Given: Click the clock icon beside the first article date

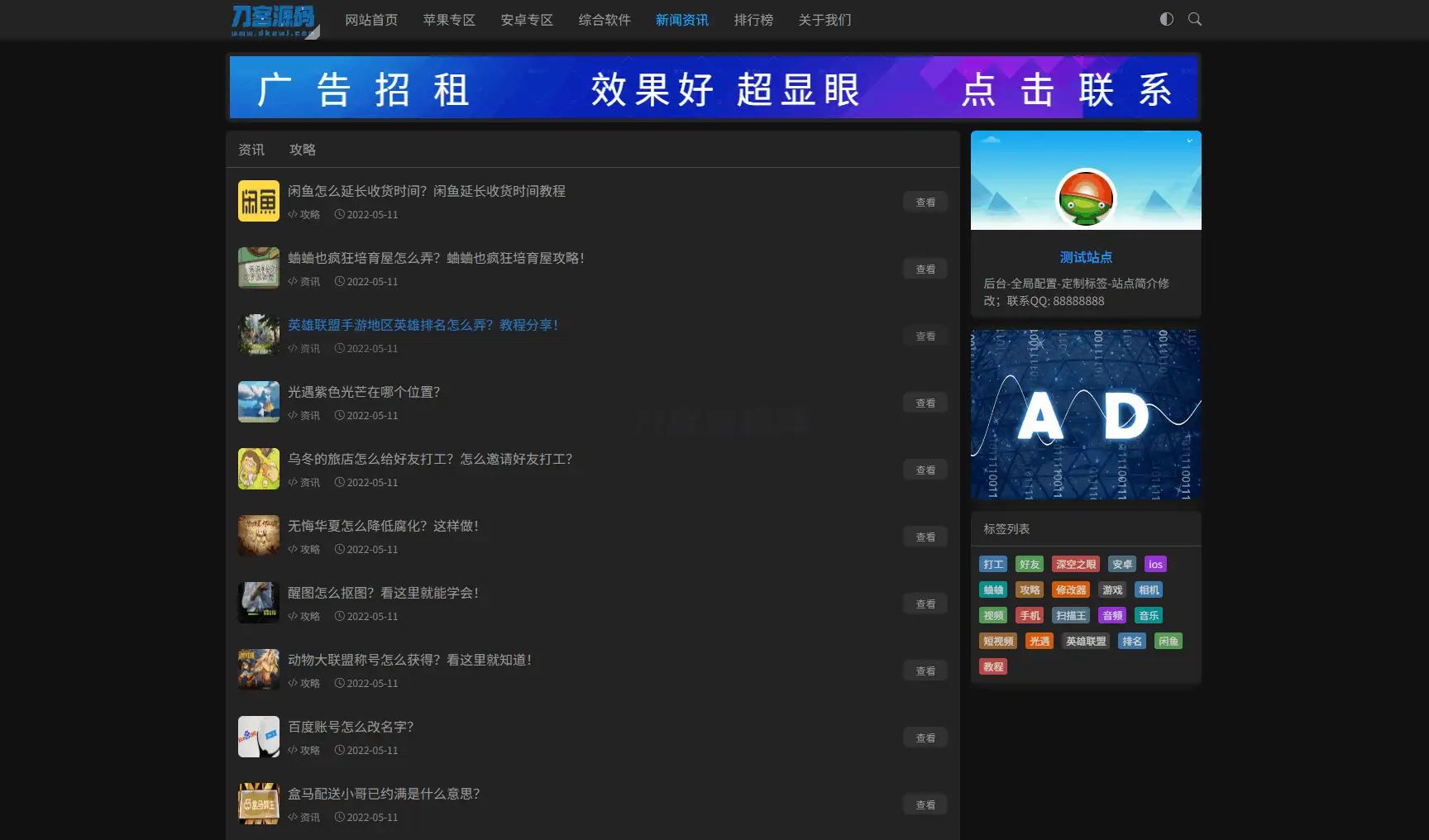Looking at the screenshot, I should pyautogui.click(x=339, y=214).
